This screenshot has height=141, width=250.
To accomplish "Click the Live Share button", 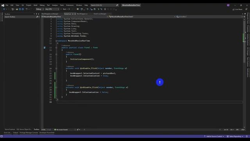I will [237, 9].
